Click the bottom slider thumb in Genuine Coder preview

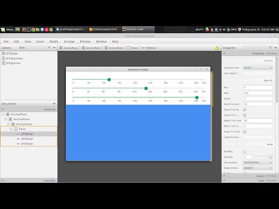click(x=197, y=98)
